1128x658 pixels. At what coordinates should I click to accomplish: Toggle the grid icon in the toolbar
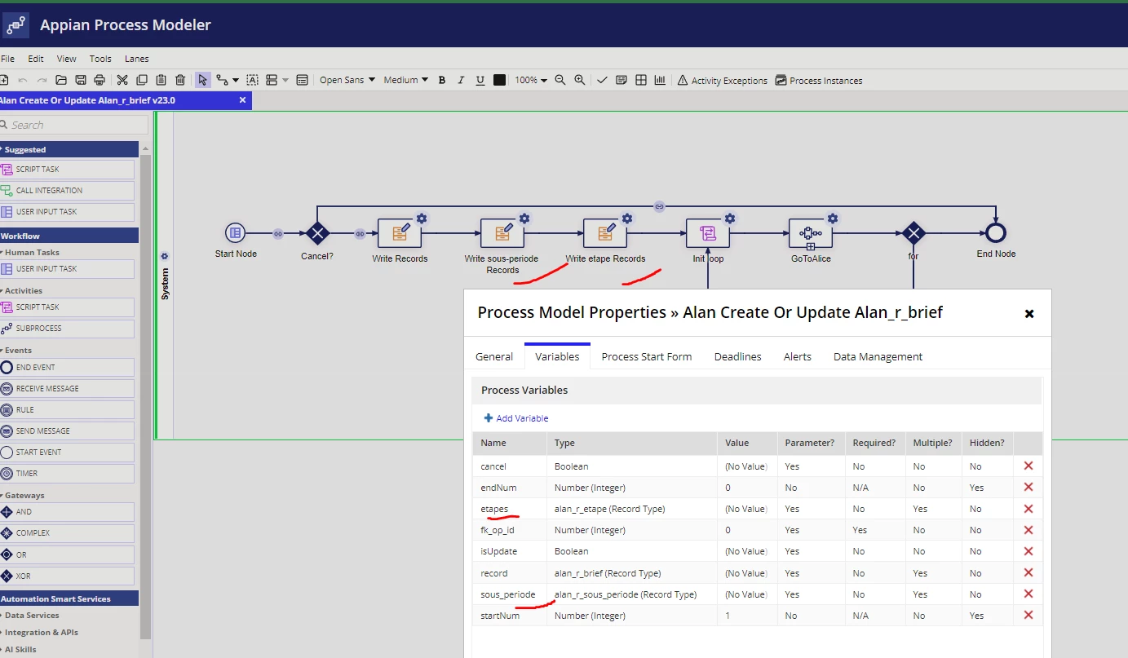641,80
